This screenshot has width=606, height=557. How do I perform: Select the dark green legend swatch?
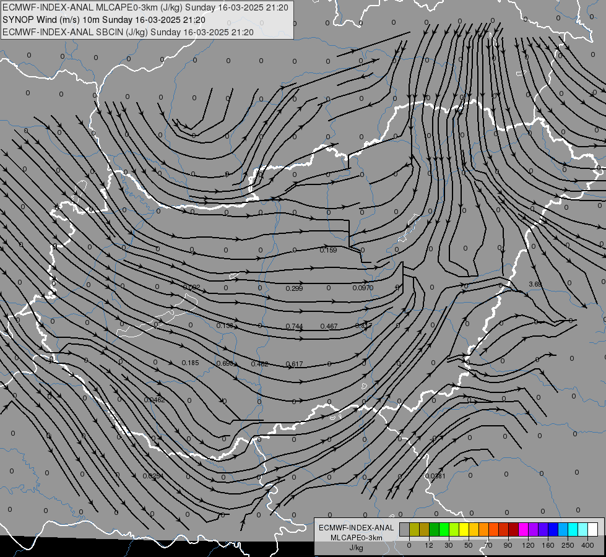435,529
